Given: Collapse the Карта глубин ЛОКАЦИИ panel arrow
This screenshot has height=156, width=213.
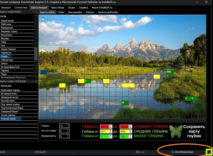Looking at the screenshot, I should pyautogui.click(x=33, y=81).
